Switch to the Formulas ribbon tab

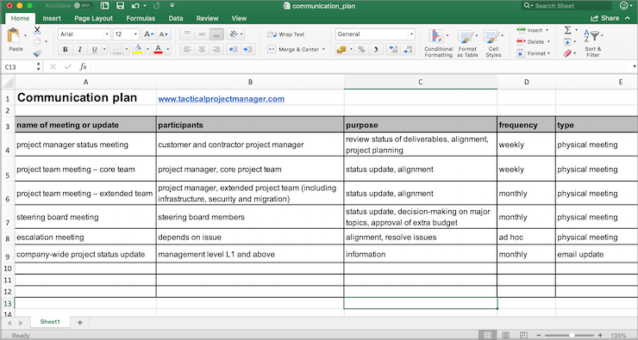coord(141,18)
